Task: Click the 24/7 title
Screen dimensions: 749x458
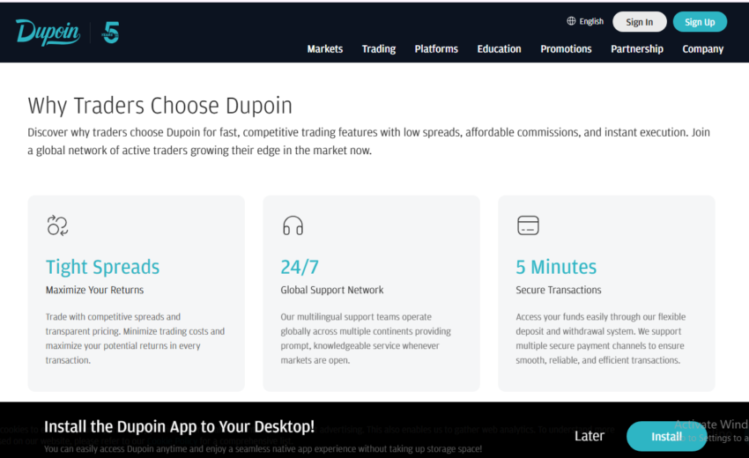Action: point(300,267)
